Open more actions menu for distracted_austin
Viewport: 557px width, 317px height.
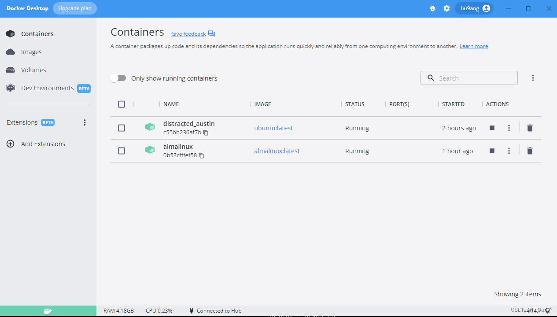coord(509,128)
